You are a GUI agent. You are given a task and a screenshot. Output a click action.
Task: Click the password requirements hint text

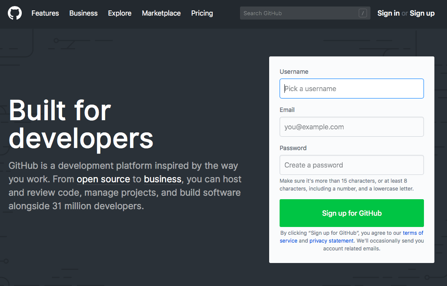pyautogui.click(x=347, y=185)
